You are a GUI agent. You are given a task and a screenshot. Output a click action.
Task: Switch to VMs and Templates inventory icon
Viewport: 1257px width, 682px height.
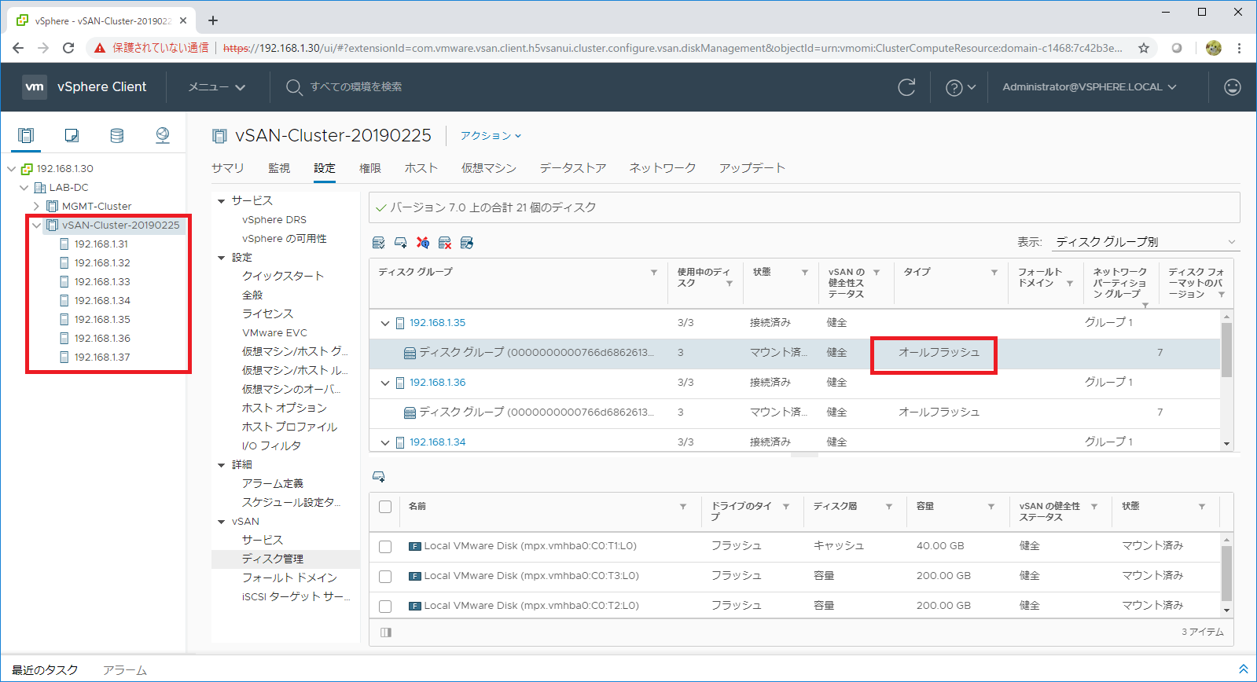coord(72,135)
